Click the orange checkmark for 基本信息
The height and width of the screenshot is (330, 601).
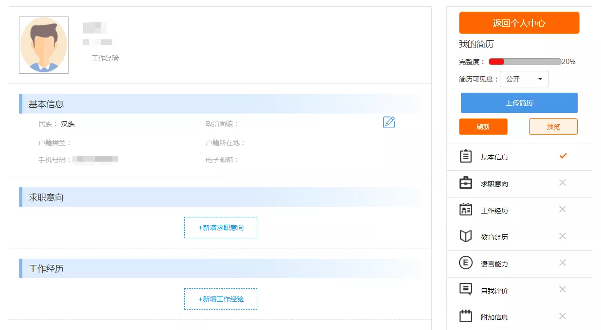(563, 156)
